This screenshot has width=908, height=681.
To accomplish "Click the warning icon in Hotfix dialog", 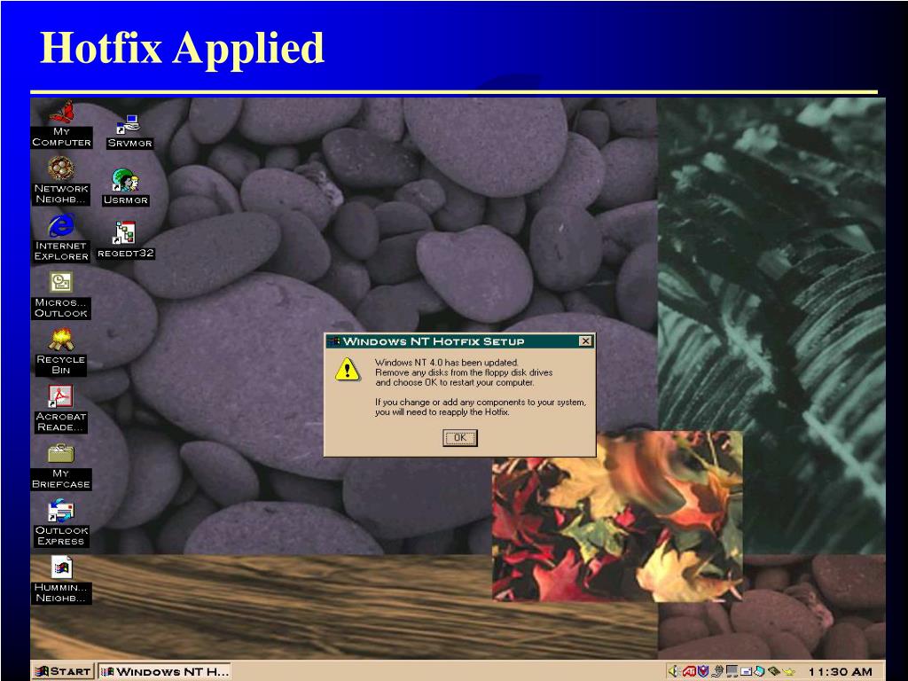I will click(x=347, y=369).
